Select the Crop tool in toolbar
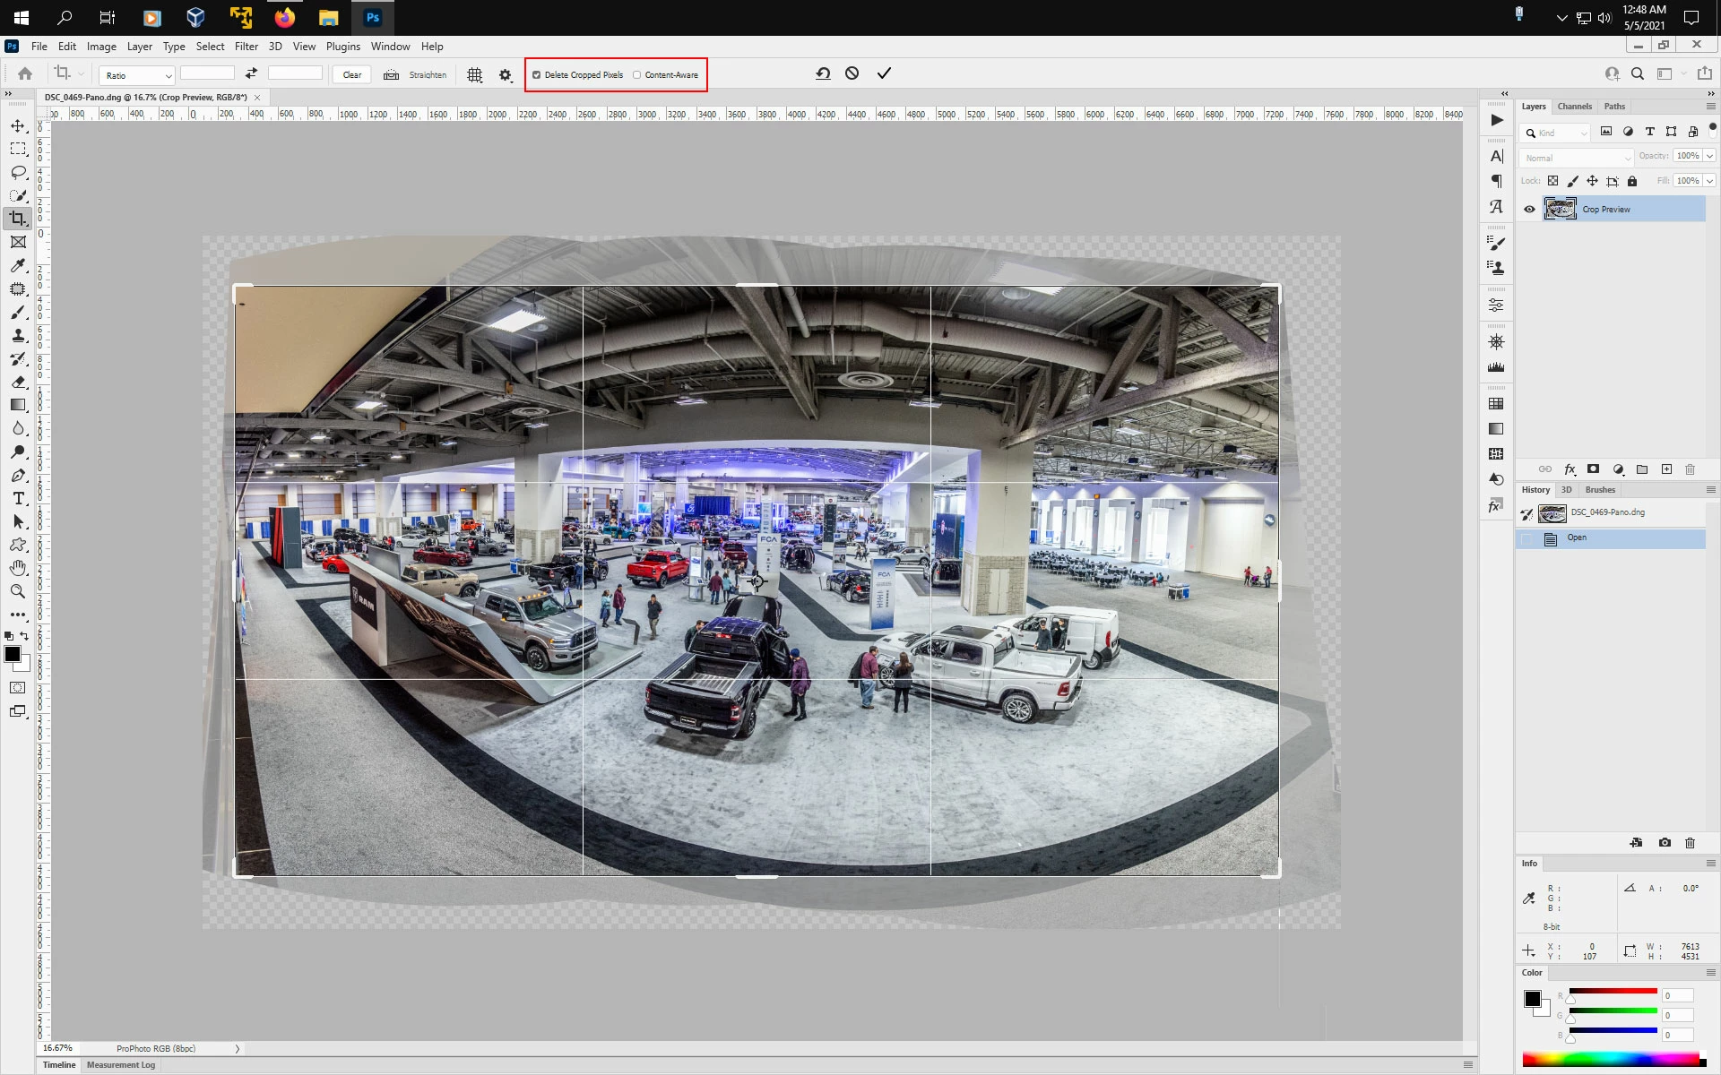1721x1075 pixels. pyautogui.click(x=18, y=219)
